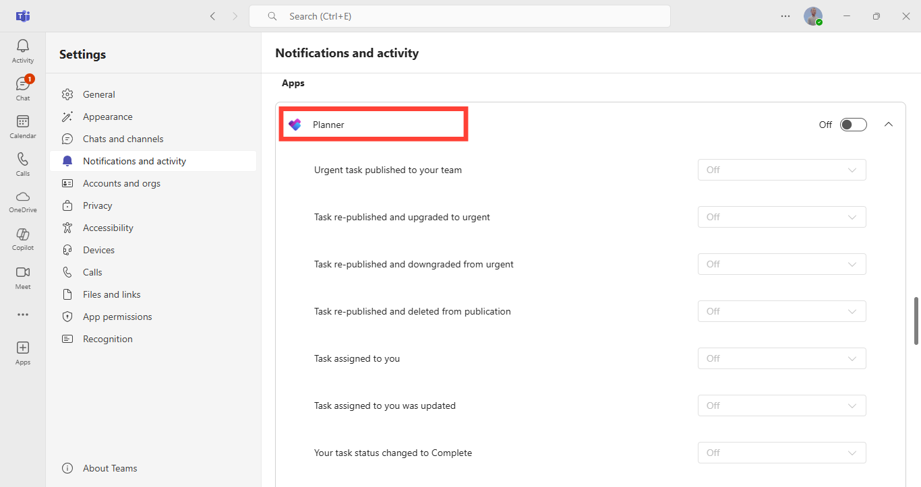Open Chat with unread badge
This screenshot has height=487, width=921.
pos(23,88)
